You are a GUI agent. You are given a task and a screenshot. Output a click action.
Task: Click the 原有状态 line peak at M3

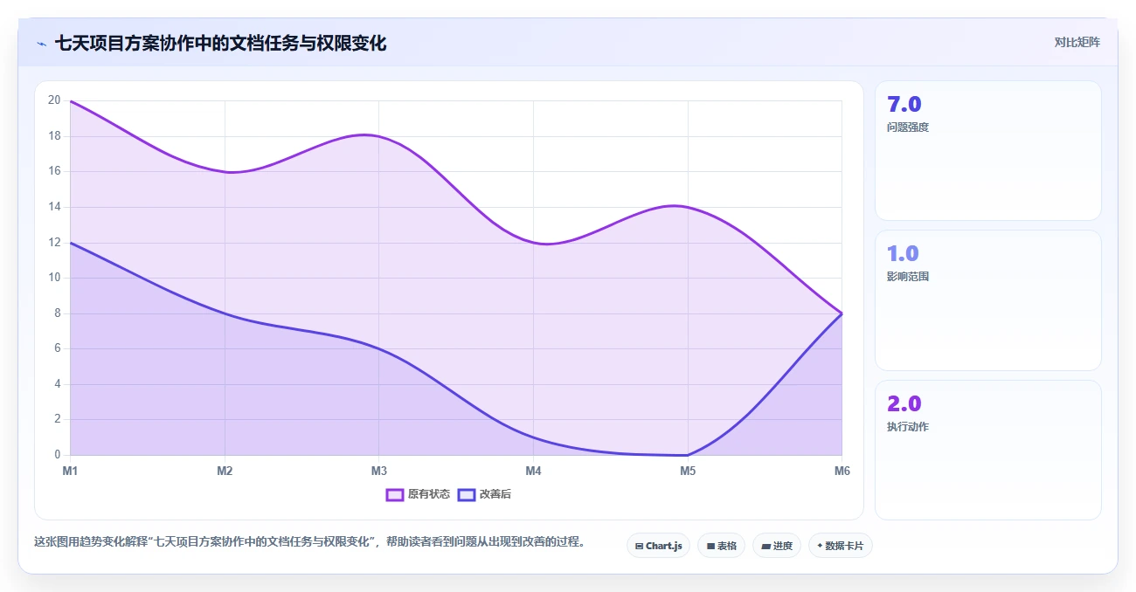click(379, 136)
